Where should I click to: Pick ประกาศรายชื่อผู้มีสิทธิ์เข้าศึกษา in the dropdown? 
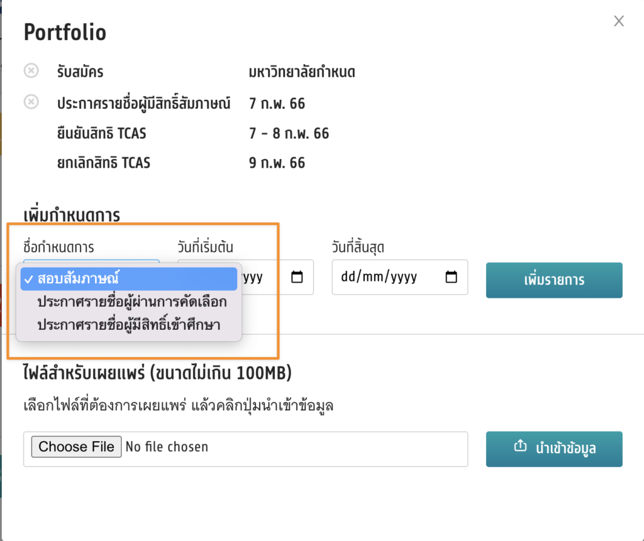(129, 325)
